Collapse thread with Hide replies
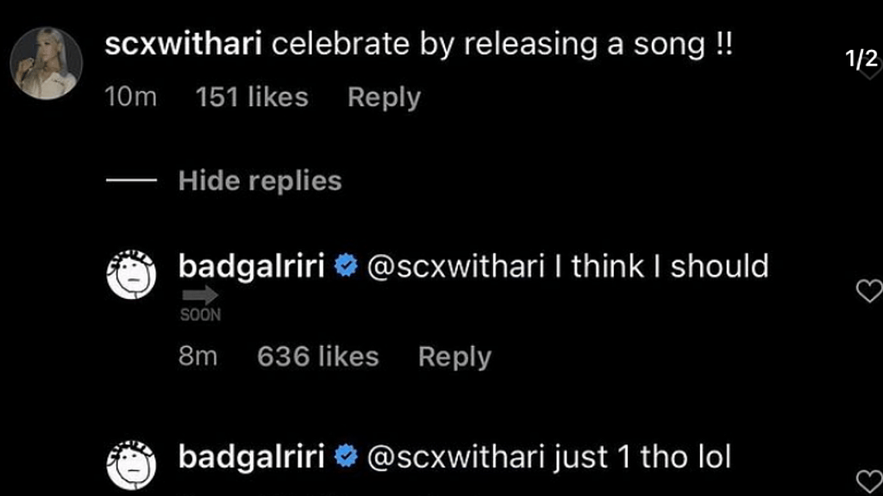The height and width of the screenshot is (496, 883). tap(260, 181)
